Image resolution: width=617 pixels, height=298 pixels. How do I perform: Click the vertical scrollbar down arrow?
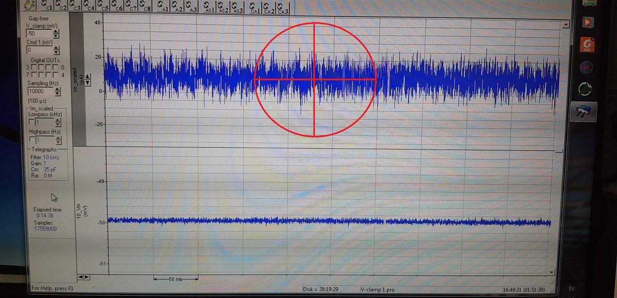pyautogui.click(x=552, y=273)
